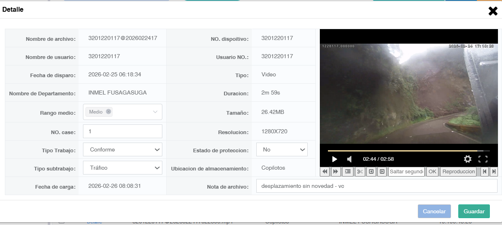502x225 pixels.
Task: Select file name 3201220117@2026022417
Action: tap(123, 38)
